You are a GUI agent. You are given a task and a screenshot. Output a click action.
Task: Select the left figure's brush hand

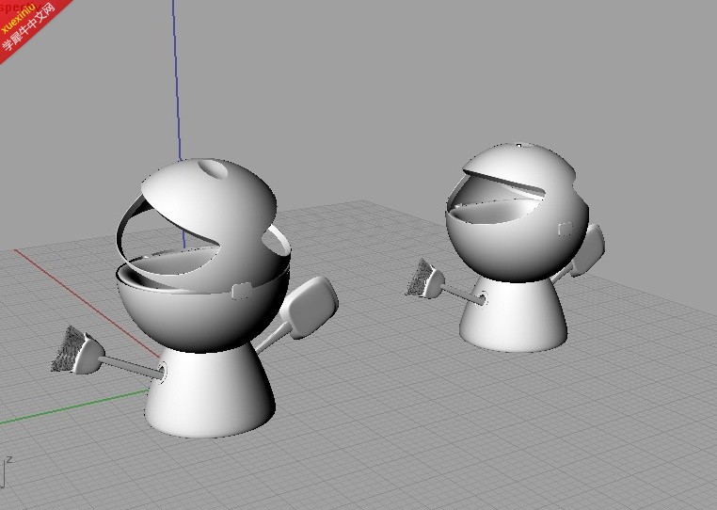coord(78,352)
